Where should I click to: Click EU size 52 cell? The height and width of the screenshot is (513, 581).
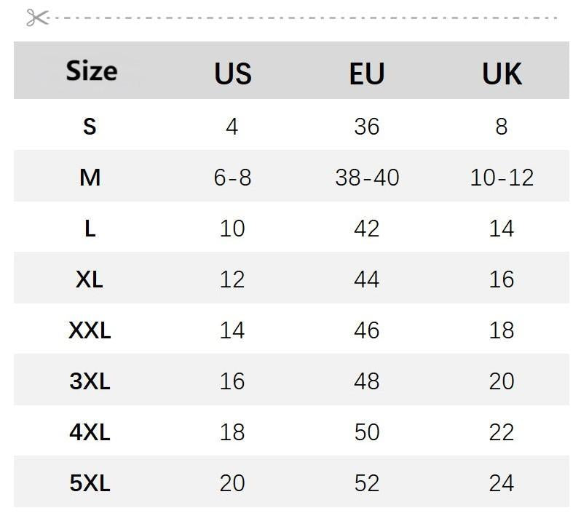(x=367, y=483)
